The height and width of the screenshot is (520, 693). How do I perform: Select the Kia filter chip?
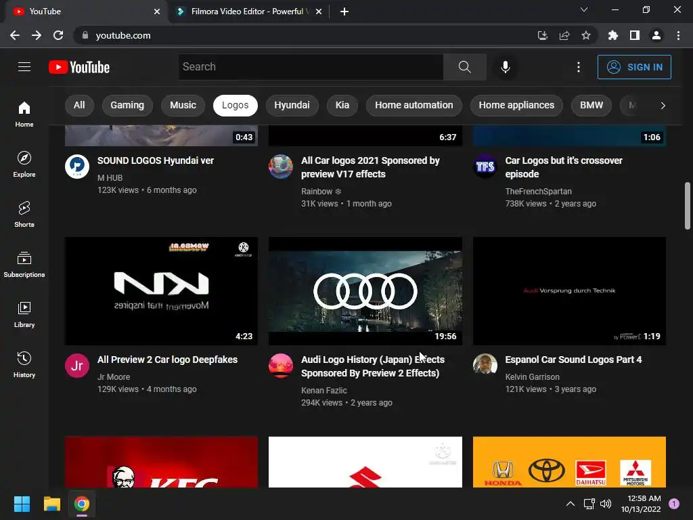coord(342,105)
